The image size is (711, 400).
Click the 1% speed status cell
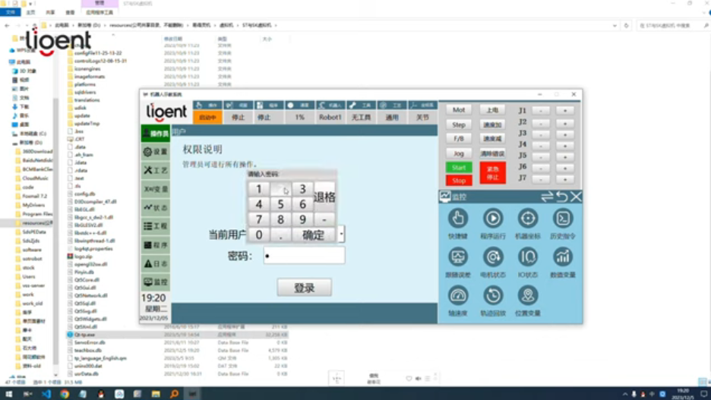[x=300, y=118]
